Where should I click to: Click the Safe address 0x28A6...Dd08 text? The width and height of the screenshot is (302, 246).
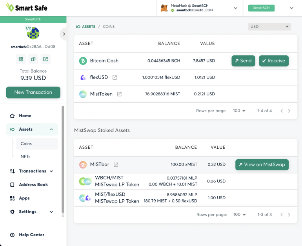(x=33, y=47)
